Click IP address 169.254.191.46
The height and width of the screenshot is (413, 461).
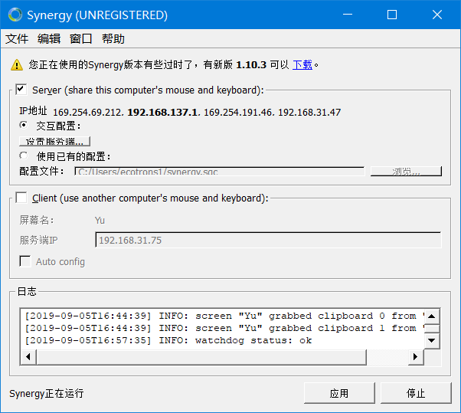(x=237, y=112)
